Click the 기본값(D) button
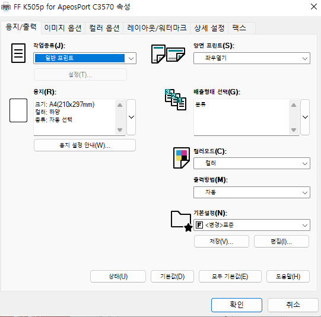 [172, 276]
